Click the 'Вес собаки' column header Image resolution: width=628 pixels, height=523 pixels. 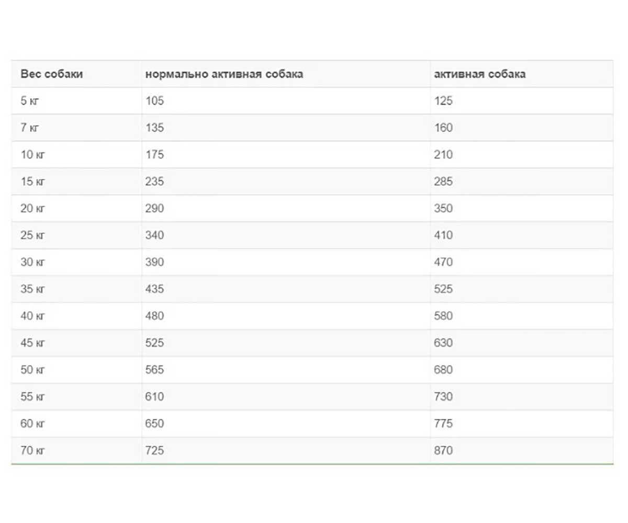point(52,74)
